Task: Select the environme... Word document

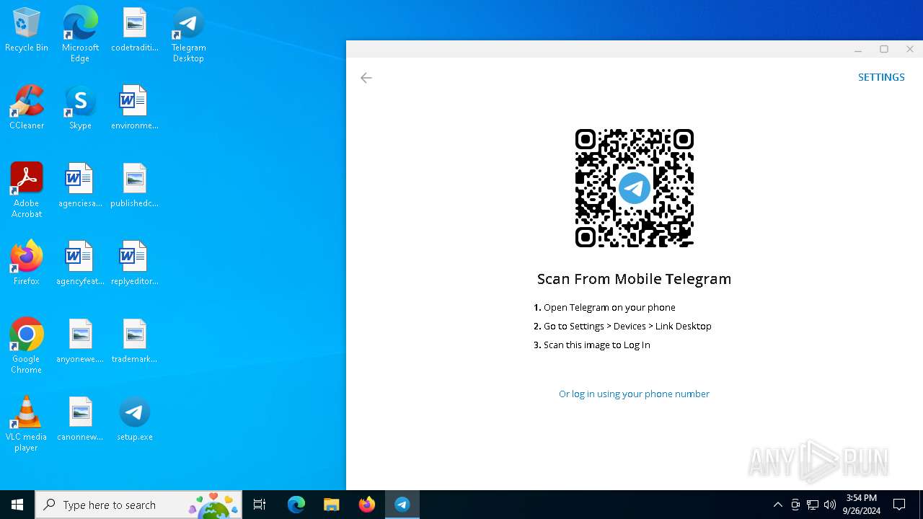Action: (x=135, y=108)
